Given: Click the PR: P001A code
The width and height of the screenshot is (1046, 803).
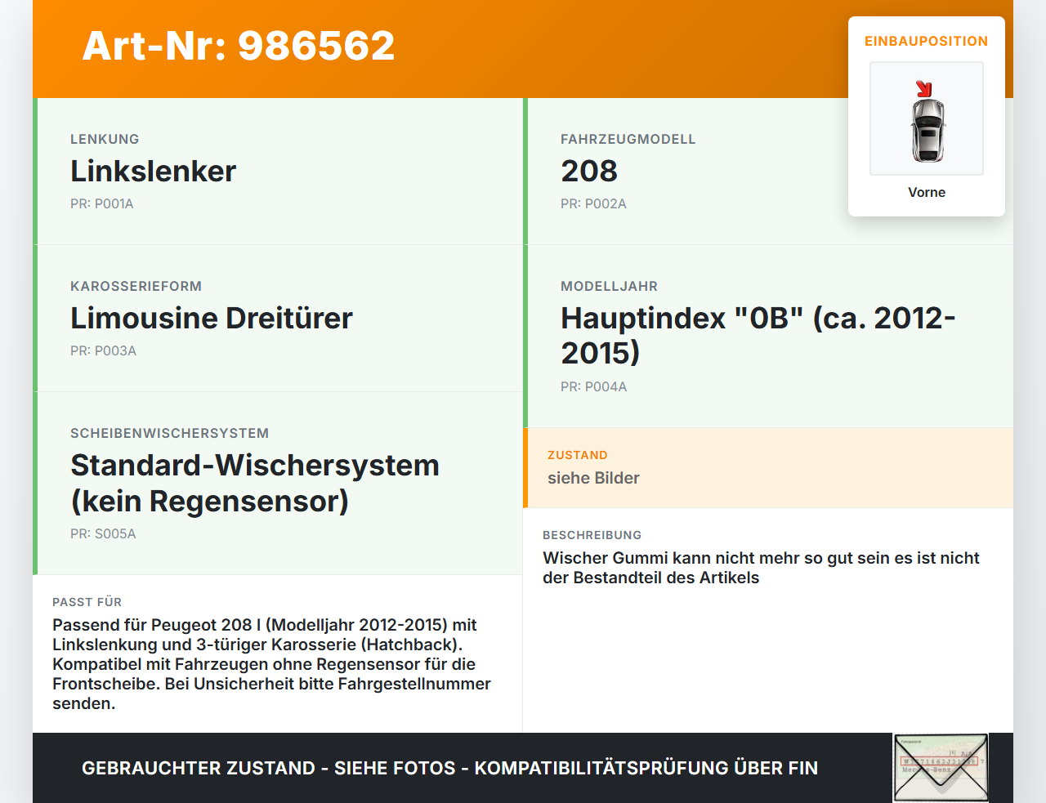Looking at the screenshot, I should point(101,203).
